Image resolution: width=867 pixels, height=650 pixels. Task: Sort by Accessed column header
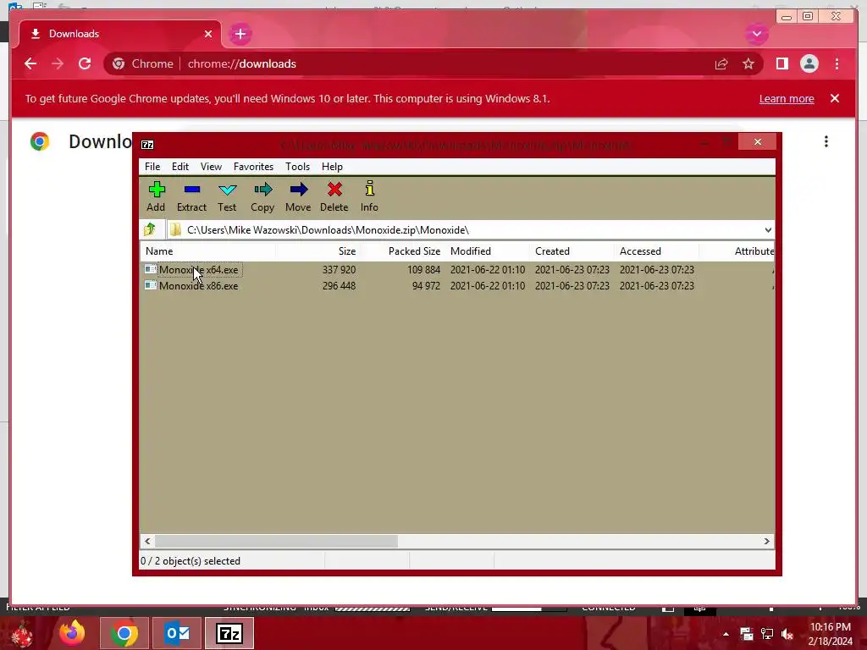click(x=656, y=251)
